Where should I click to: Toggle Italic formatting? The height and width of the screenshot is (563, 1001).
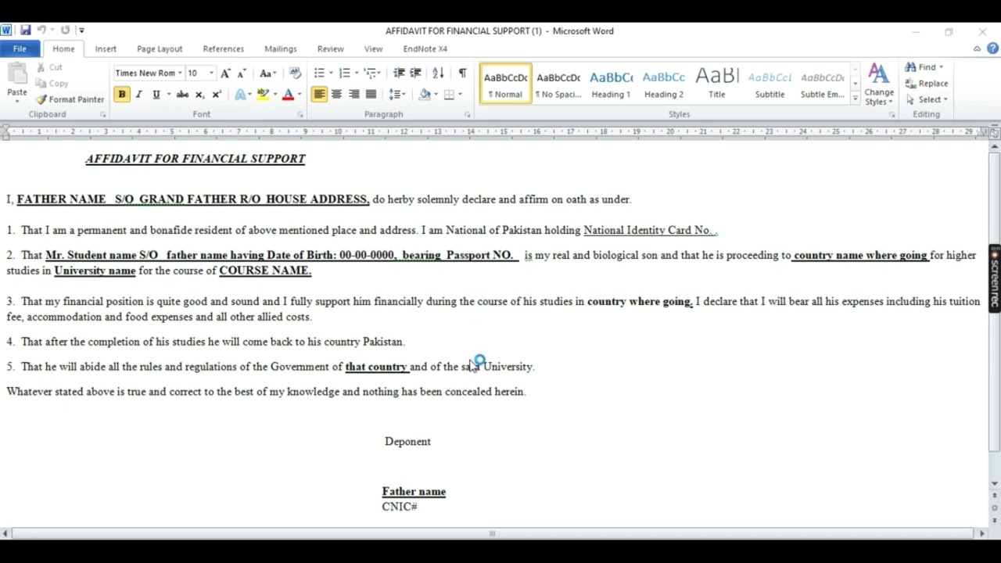point(138,95)
